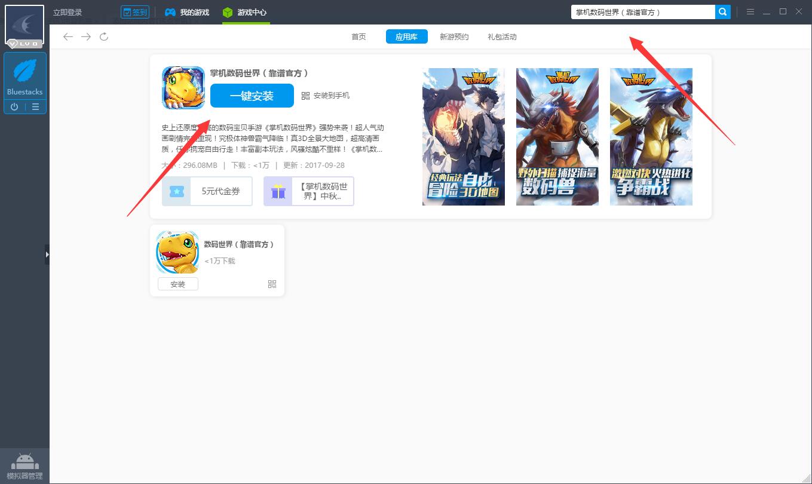Click the game description paragraph
812x484 pixels.
(x=273, y=139)
